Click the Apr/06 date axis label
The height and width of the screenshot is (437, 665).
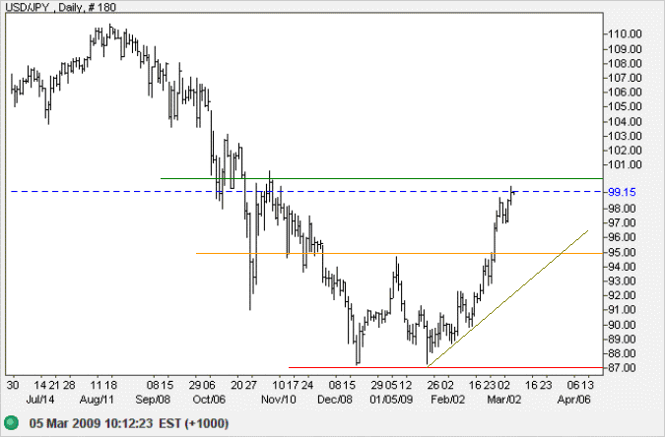click(x=573, y=400)
